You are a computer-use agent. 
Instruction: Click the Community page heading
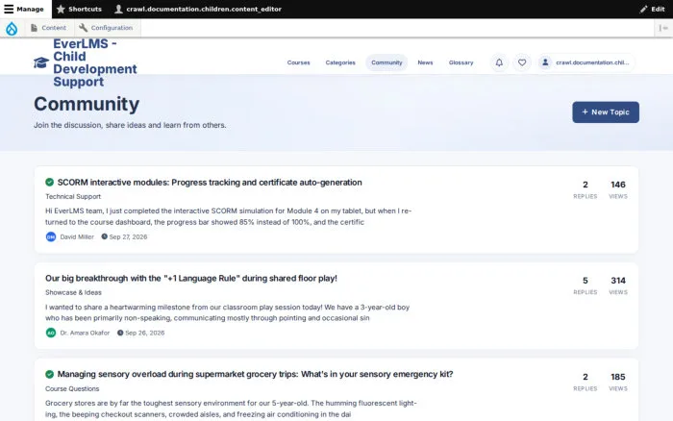tap(87, 104)
